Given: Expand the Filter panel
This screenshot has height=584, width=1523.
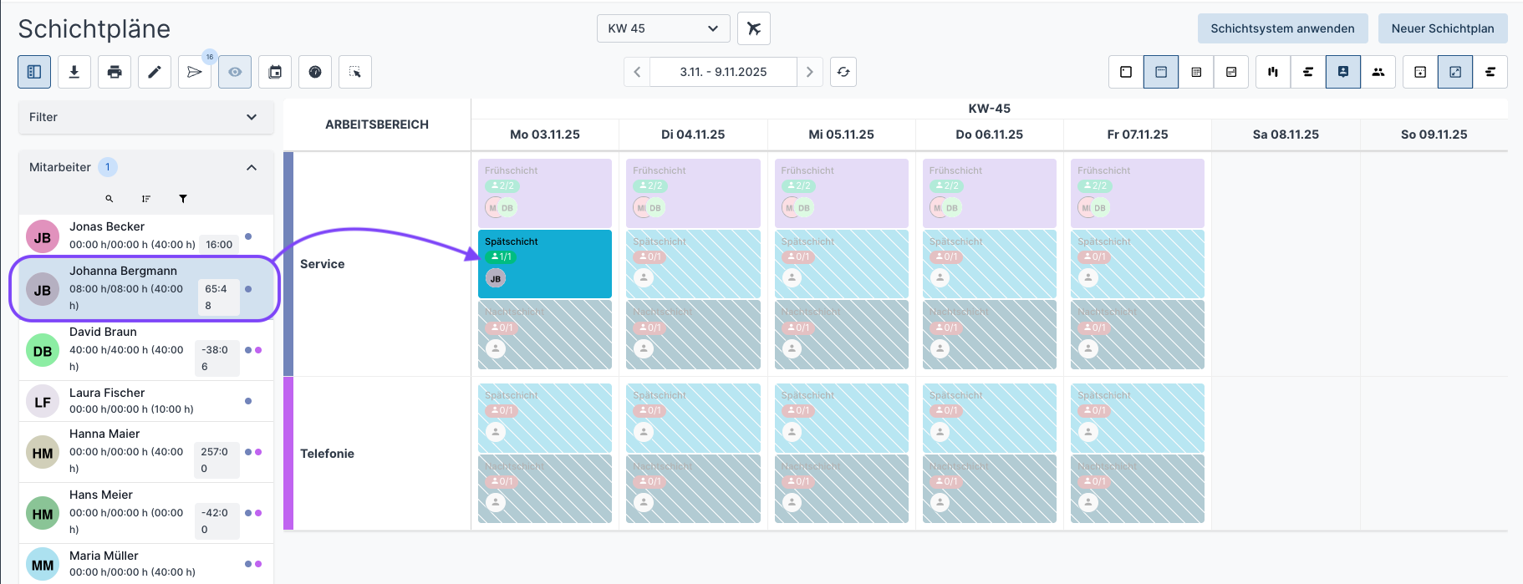Looking at the screenshot, I should tap(145, 117).
